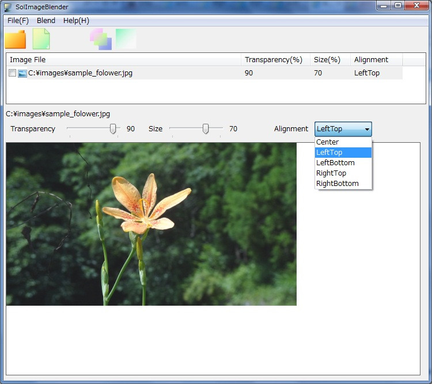Image resolution: width=432 pixels, height=384 pixels.
Task: Click the Transparency slider thumb
Action: click(113, 128)
